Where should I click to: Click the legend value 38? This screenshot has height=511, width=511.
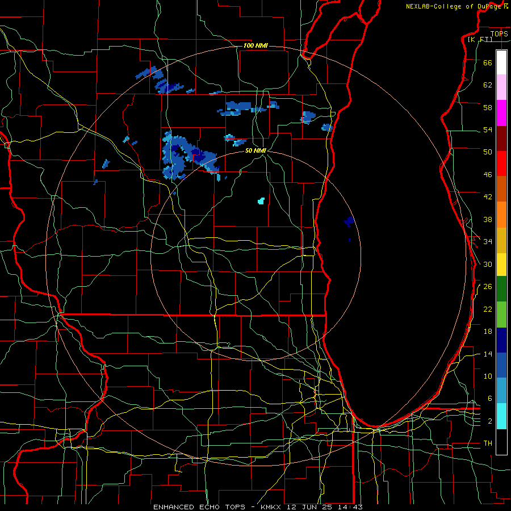(x=488, y=219)
